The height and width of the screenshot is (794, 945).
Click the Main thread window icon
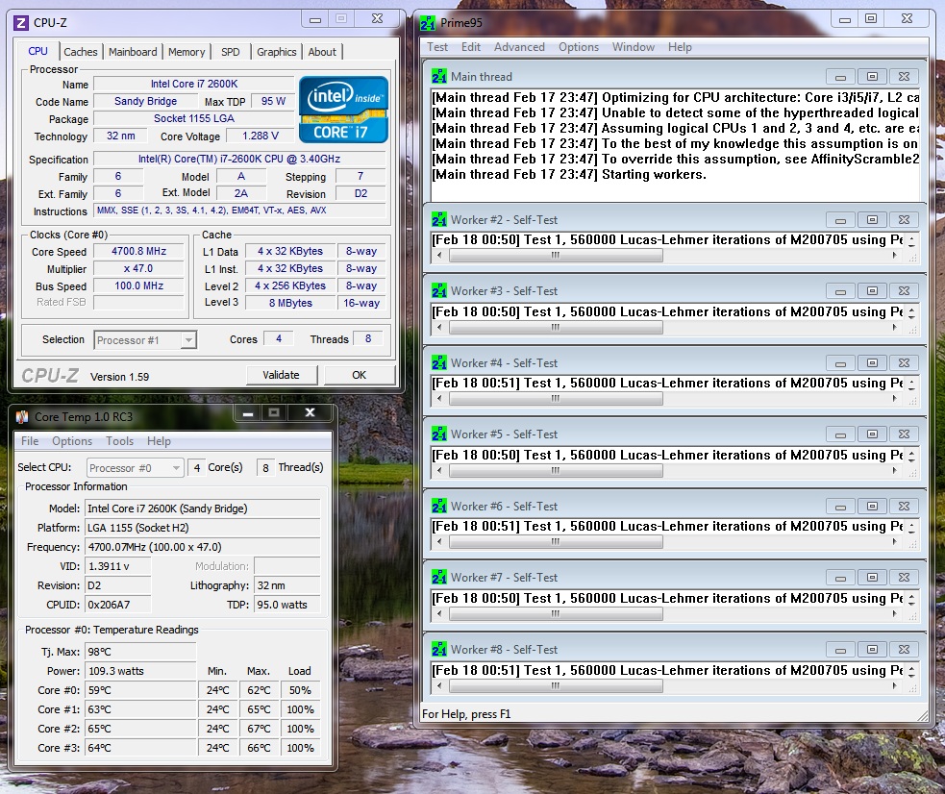click(438, 77)
